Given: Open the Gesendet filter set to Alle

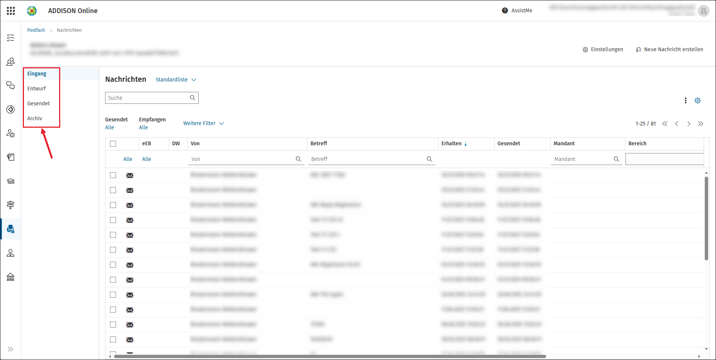Looking at the screenshot, I should (x=110, y=127).
